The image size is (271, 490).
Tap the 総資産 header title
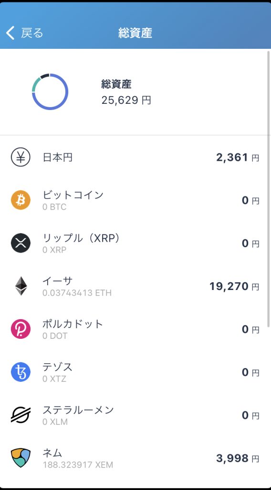click(135, 33)
